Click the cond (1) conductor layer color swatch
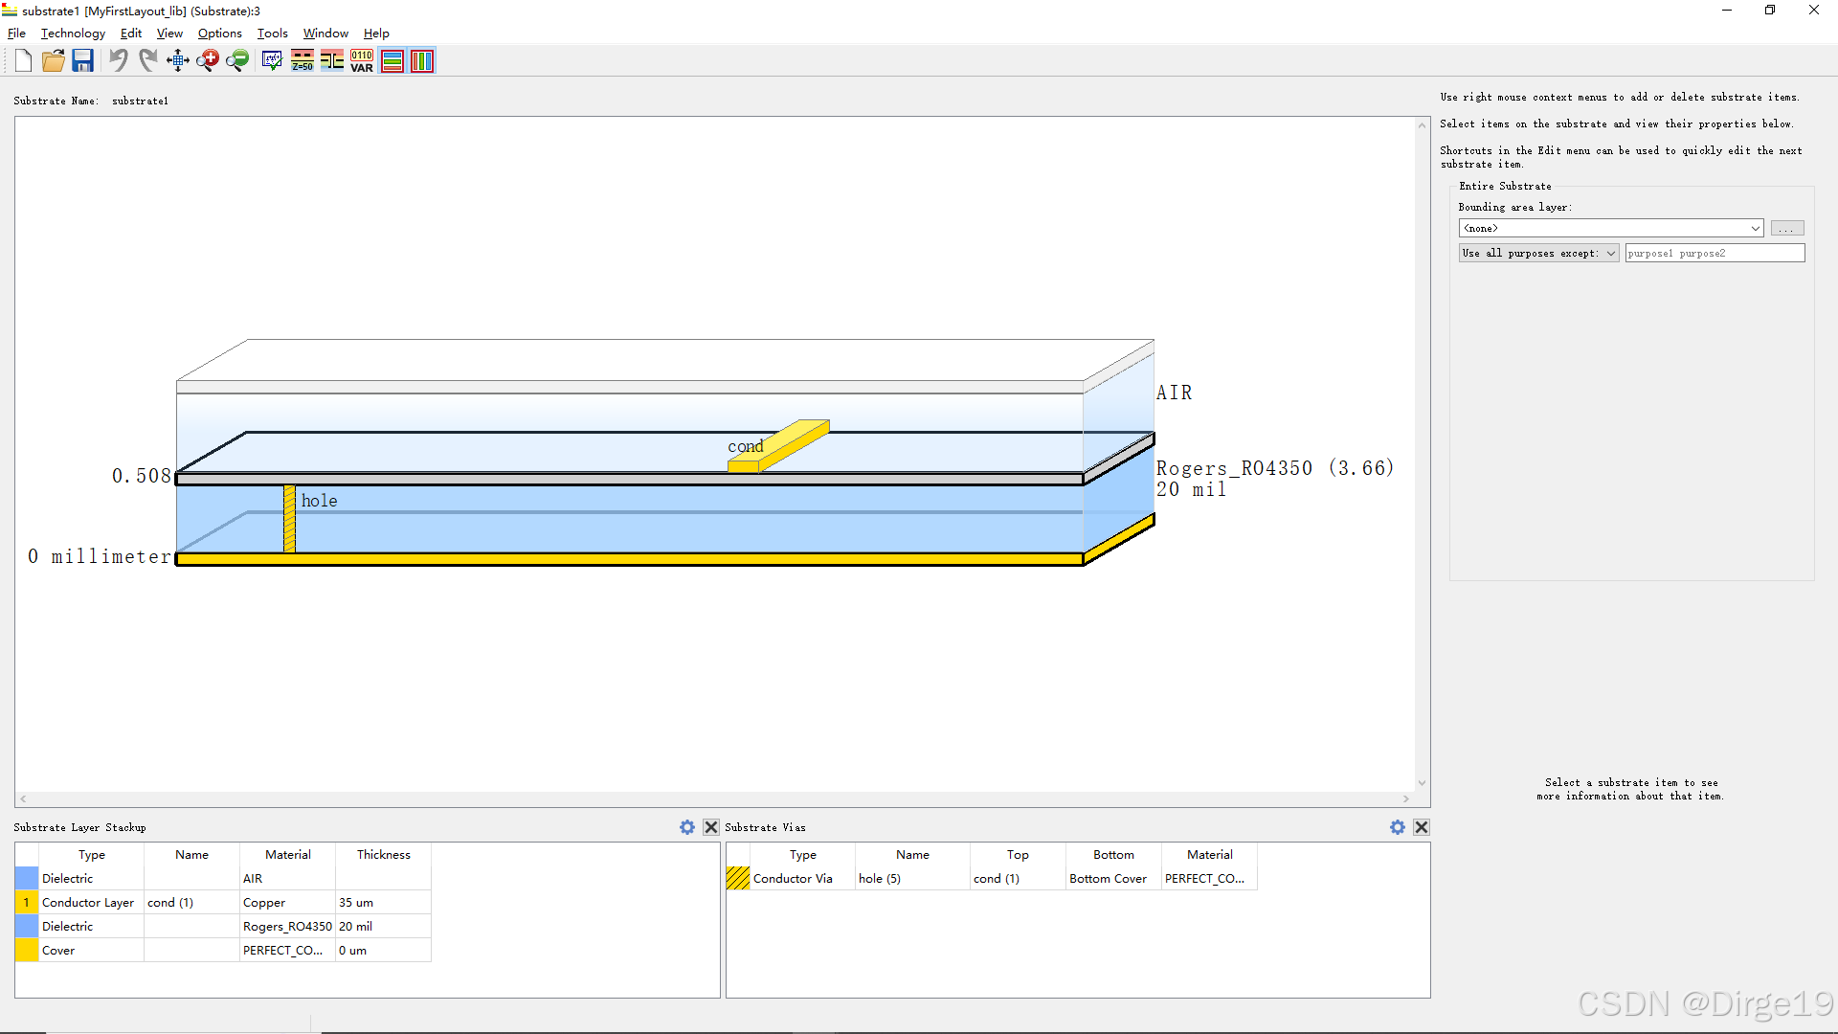This screenshot has width=1838, height=1034. 26,902
